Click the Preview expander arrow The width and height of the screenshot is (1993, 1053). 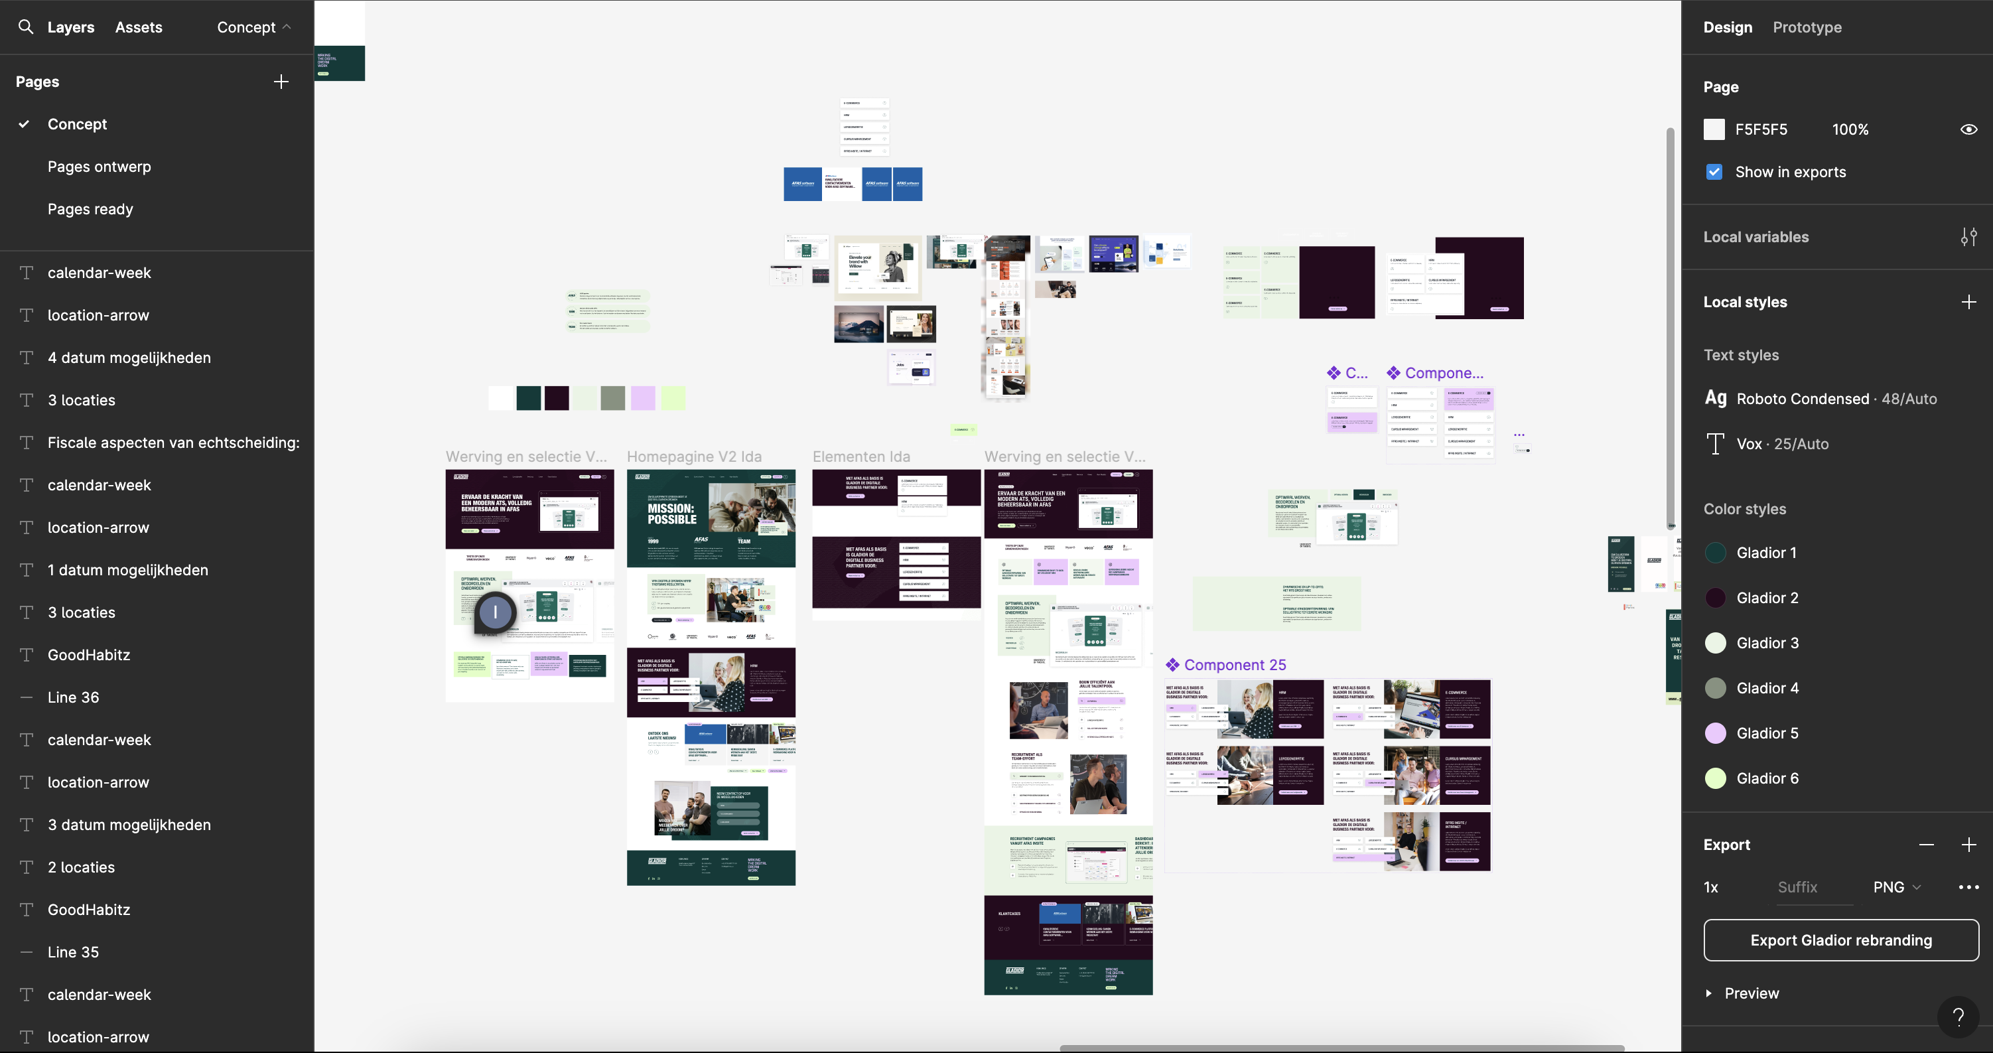[x=1710, y=994]
